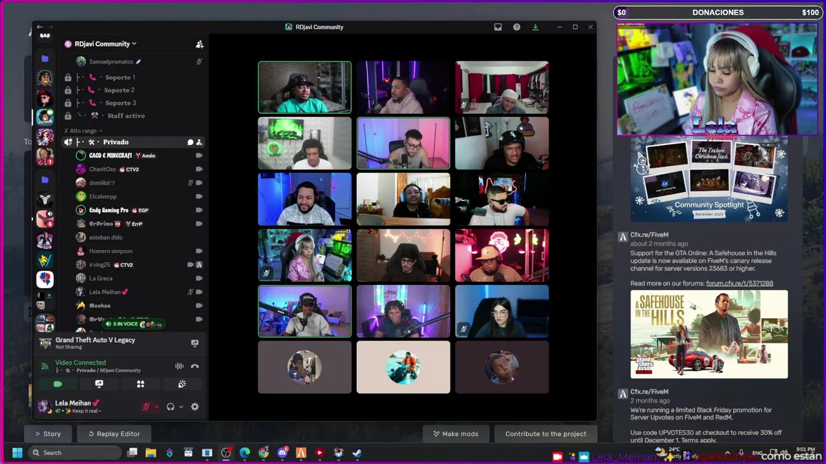The height and width of the screenshot is (464, 826).
Task: Open activities shapes icon button
Action: point(141,384)
